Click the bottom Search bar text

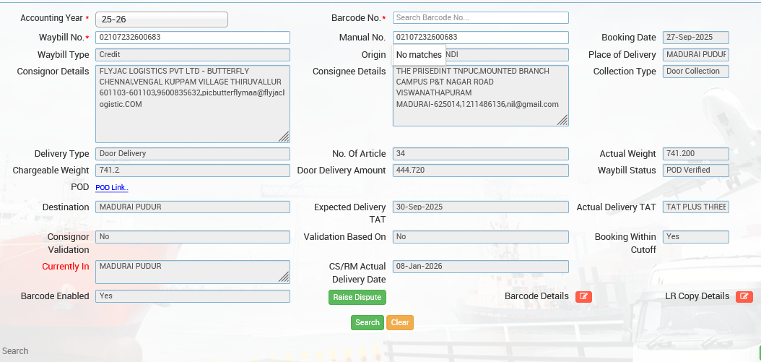pos(15,351)
